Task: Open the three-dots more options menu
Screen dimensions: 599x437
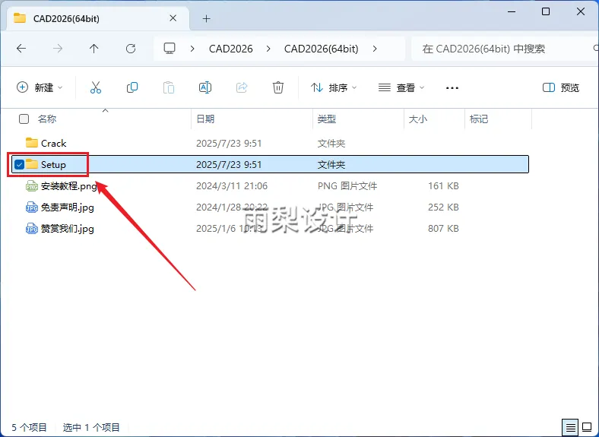Action: tap(452, 88)
